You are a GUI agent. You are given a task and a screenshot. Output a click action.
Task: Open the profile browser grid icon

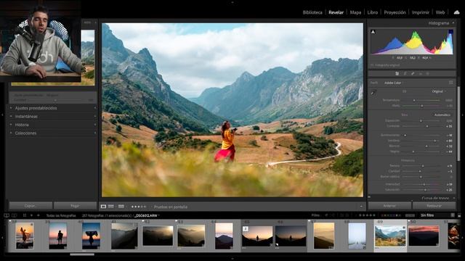click(451, 83)
